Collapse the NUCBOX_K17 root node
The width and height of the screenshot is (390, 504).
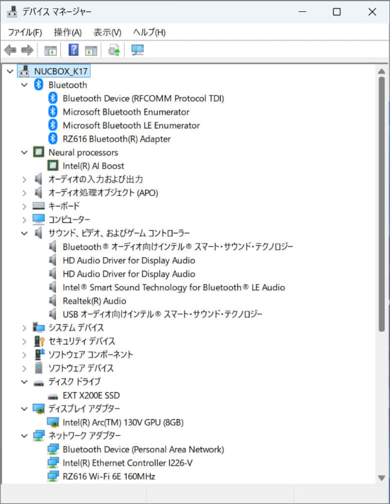click(x=10, y=71)
